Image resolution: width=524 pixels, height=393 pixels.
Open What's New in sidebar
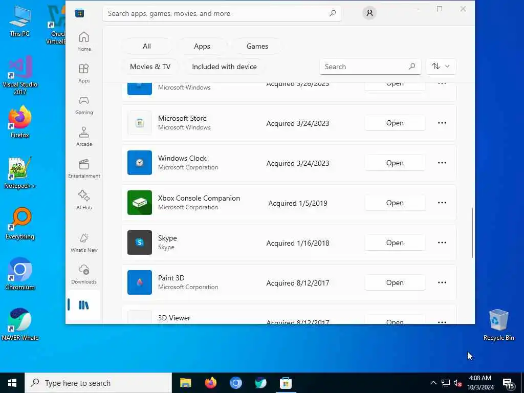[84, 243]
